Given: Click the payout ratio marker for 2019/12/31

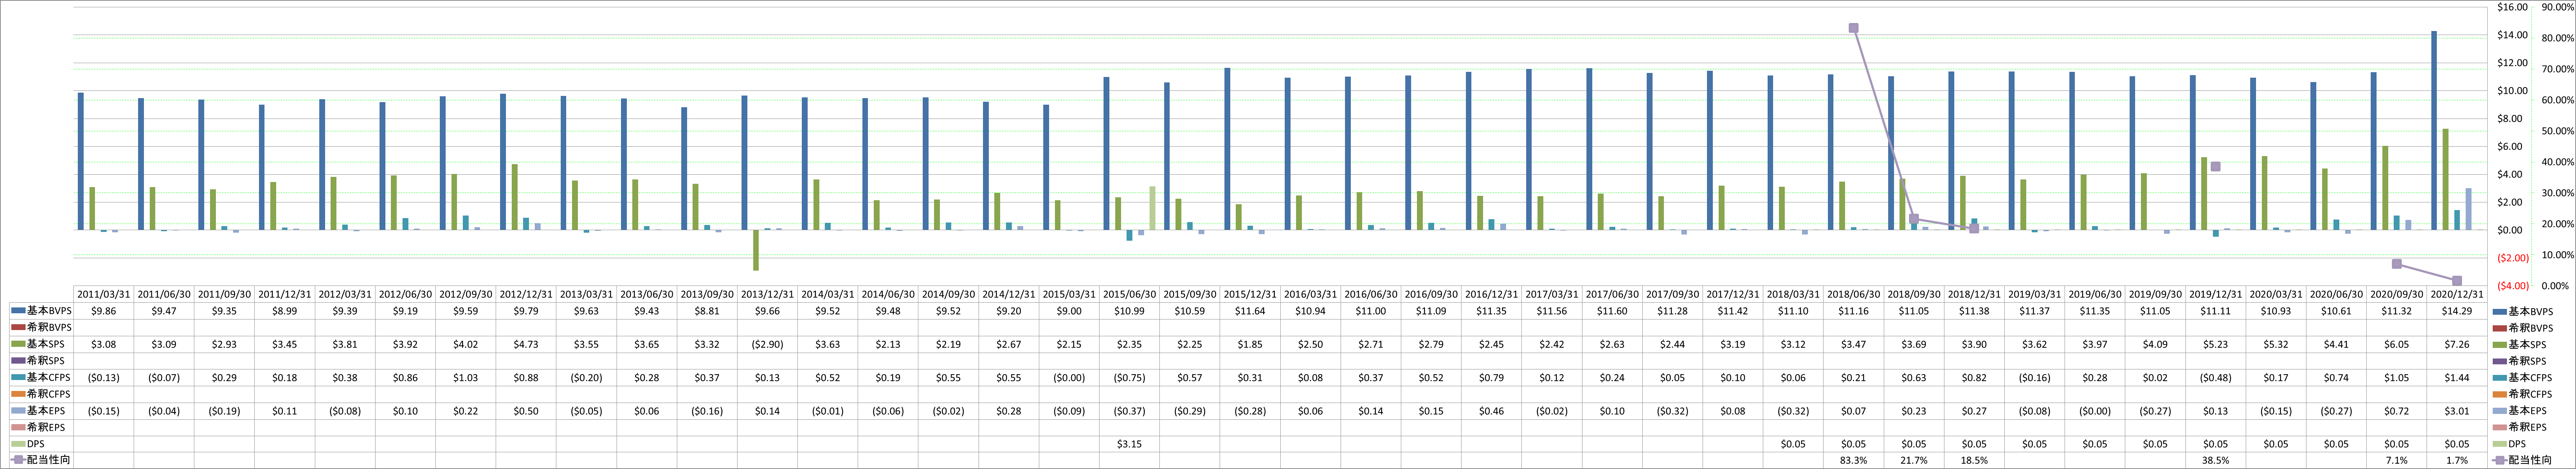Looking at the screenshot, I should tap(2215, 167).
